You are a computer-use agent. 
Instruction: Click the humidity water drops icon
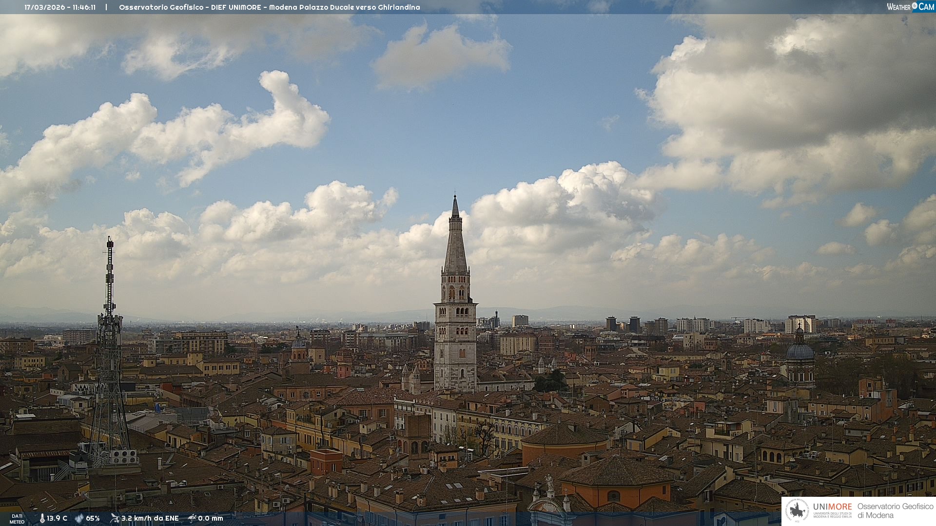tap(79, 518)
